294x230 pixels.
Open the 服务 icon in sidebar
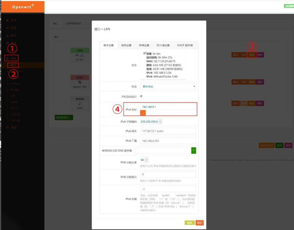point(7,35)
